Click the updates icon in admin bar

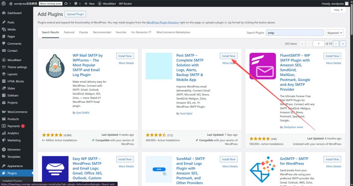(66, 3)
